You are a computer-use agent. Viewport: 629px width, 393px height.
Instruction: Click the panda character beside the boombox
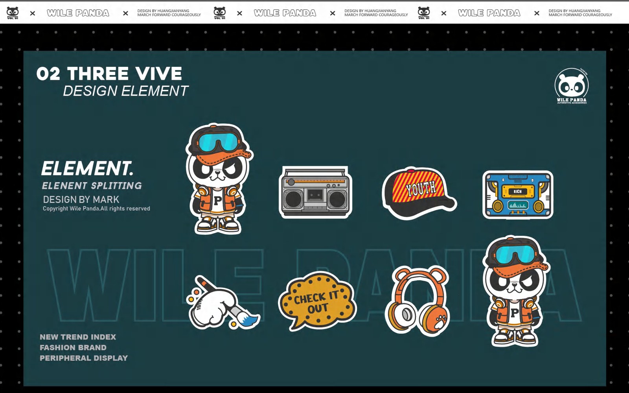pyautogui.click(x=219, y=179)
